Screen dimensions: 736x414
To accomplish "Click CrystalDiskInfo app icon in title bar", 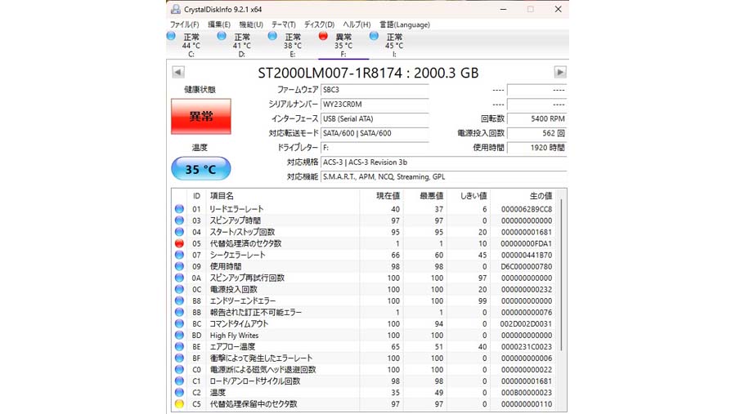I will pos(176,9).
